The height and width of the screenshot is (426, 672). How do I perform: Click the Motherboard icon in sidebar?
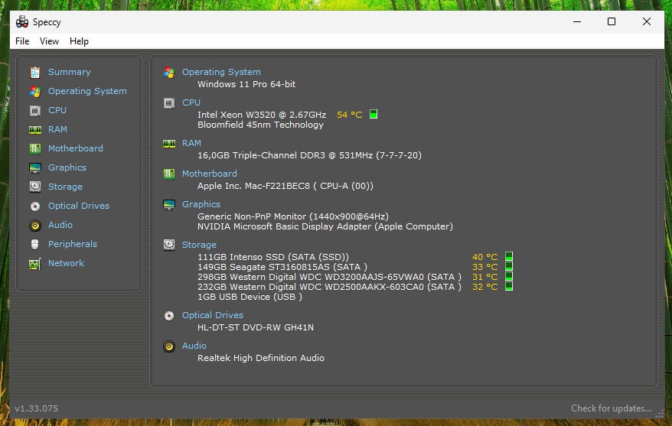point(35,148)
